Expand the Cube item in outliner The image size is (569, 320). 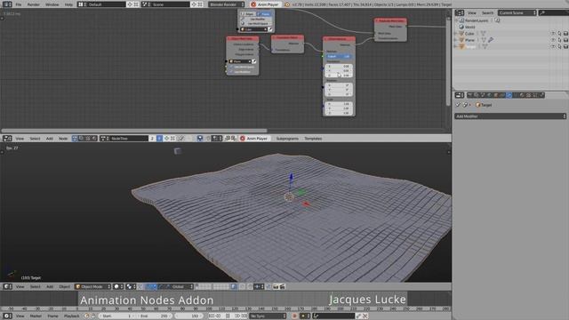point(456,34)
